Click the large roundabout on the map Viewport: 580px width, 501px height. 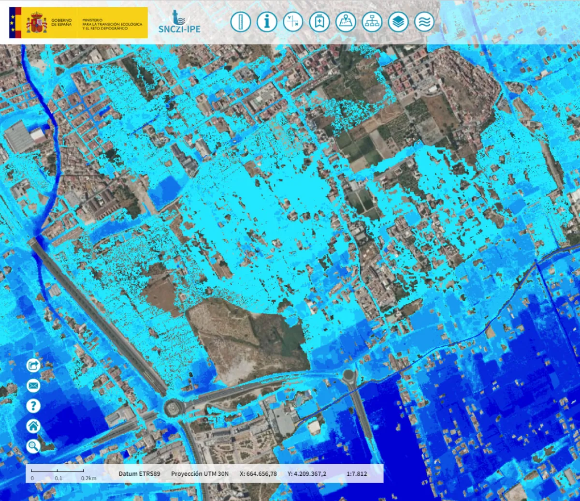[x=174, y=408]
